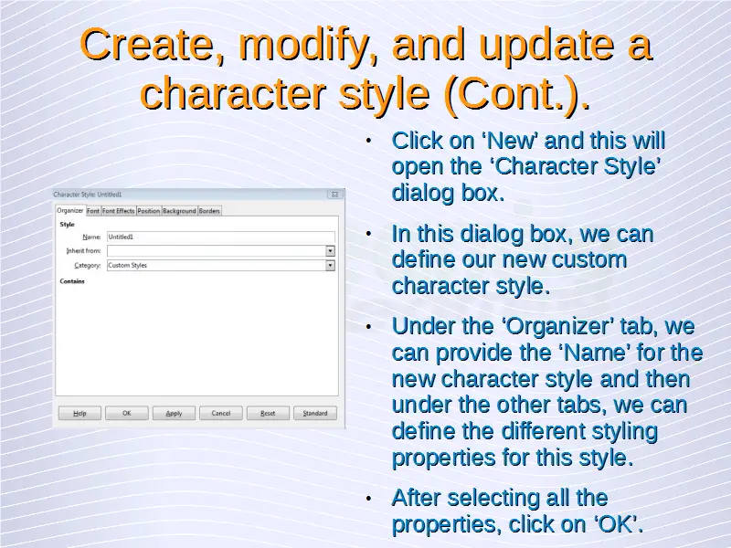Click the Apply button
This screenshot has height=548, width=731.
pyautogui.click(x=174, y=413)
